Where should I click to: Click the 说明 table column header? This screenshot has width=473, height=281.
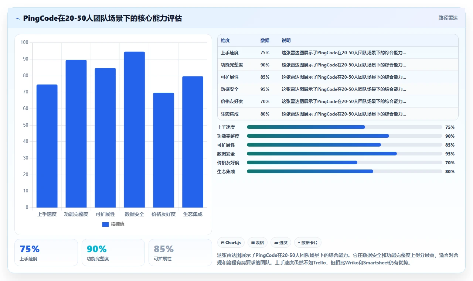tap(286, 41)
